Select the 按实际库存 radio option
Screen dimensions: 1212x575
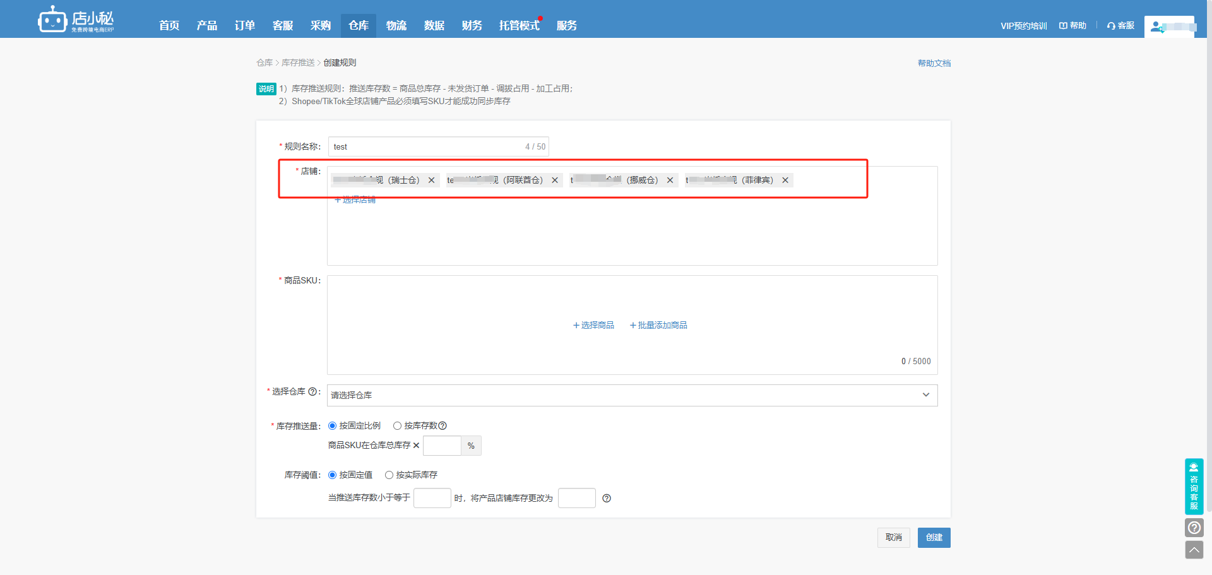389,475
